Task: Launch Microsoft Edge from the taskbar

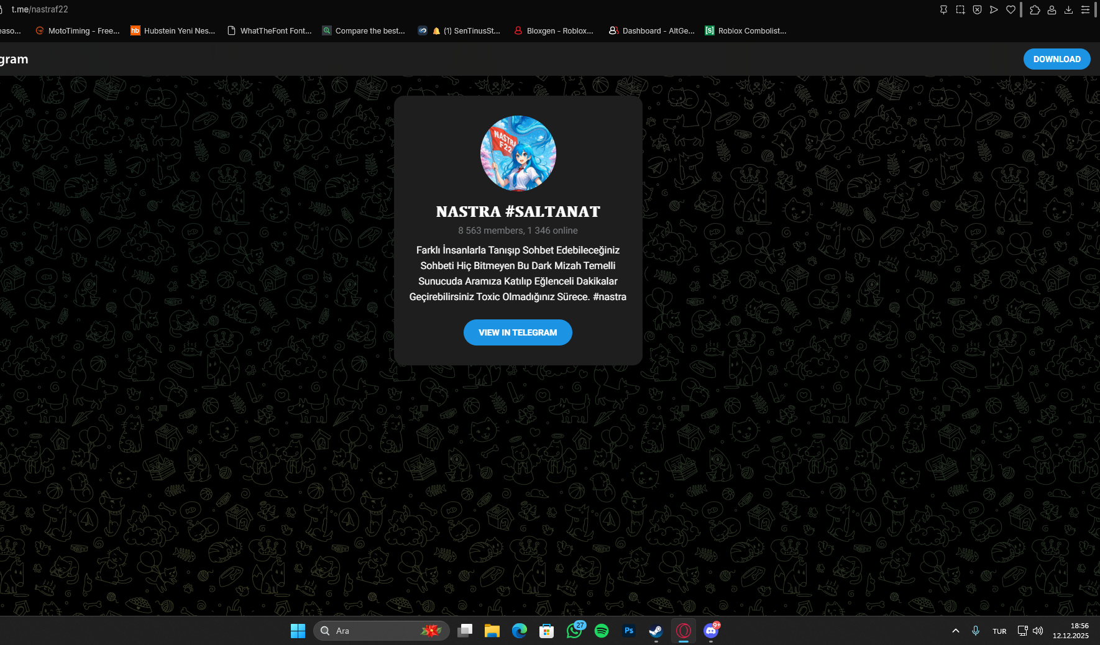Action: pos(520,631)
